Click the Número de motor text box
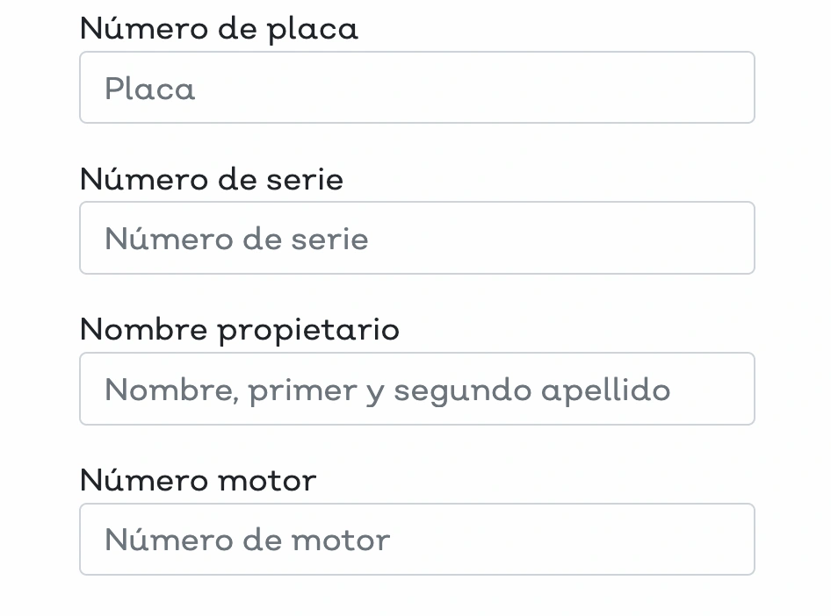This screenshot has width=831, height=616. [416, 540]
